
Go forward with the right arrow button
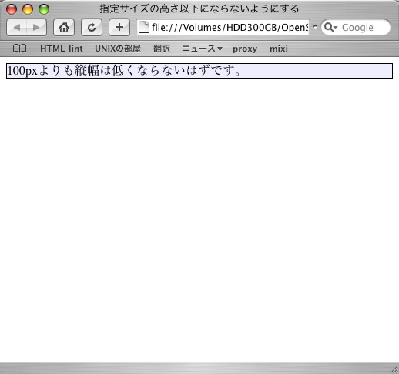pyautogui.click(x=36, y=27)
